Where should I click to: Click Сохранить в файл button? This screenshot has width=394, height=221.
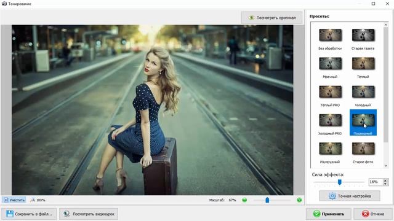pyautogui.click(x=29, y=214)
